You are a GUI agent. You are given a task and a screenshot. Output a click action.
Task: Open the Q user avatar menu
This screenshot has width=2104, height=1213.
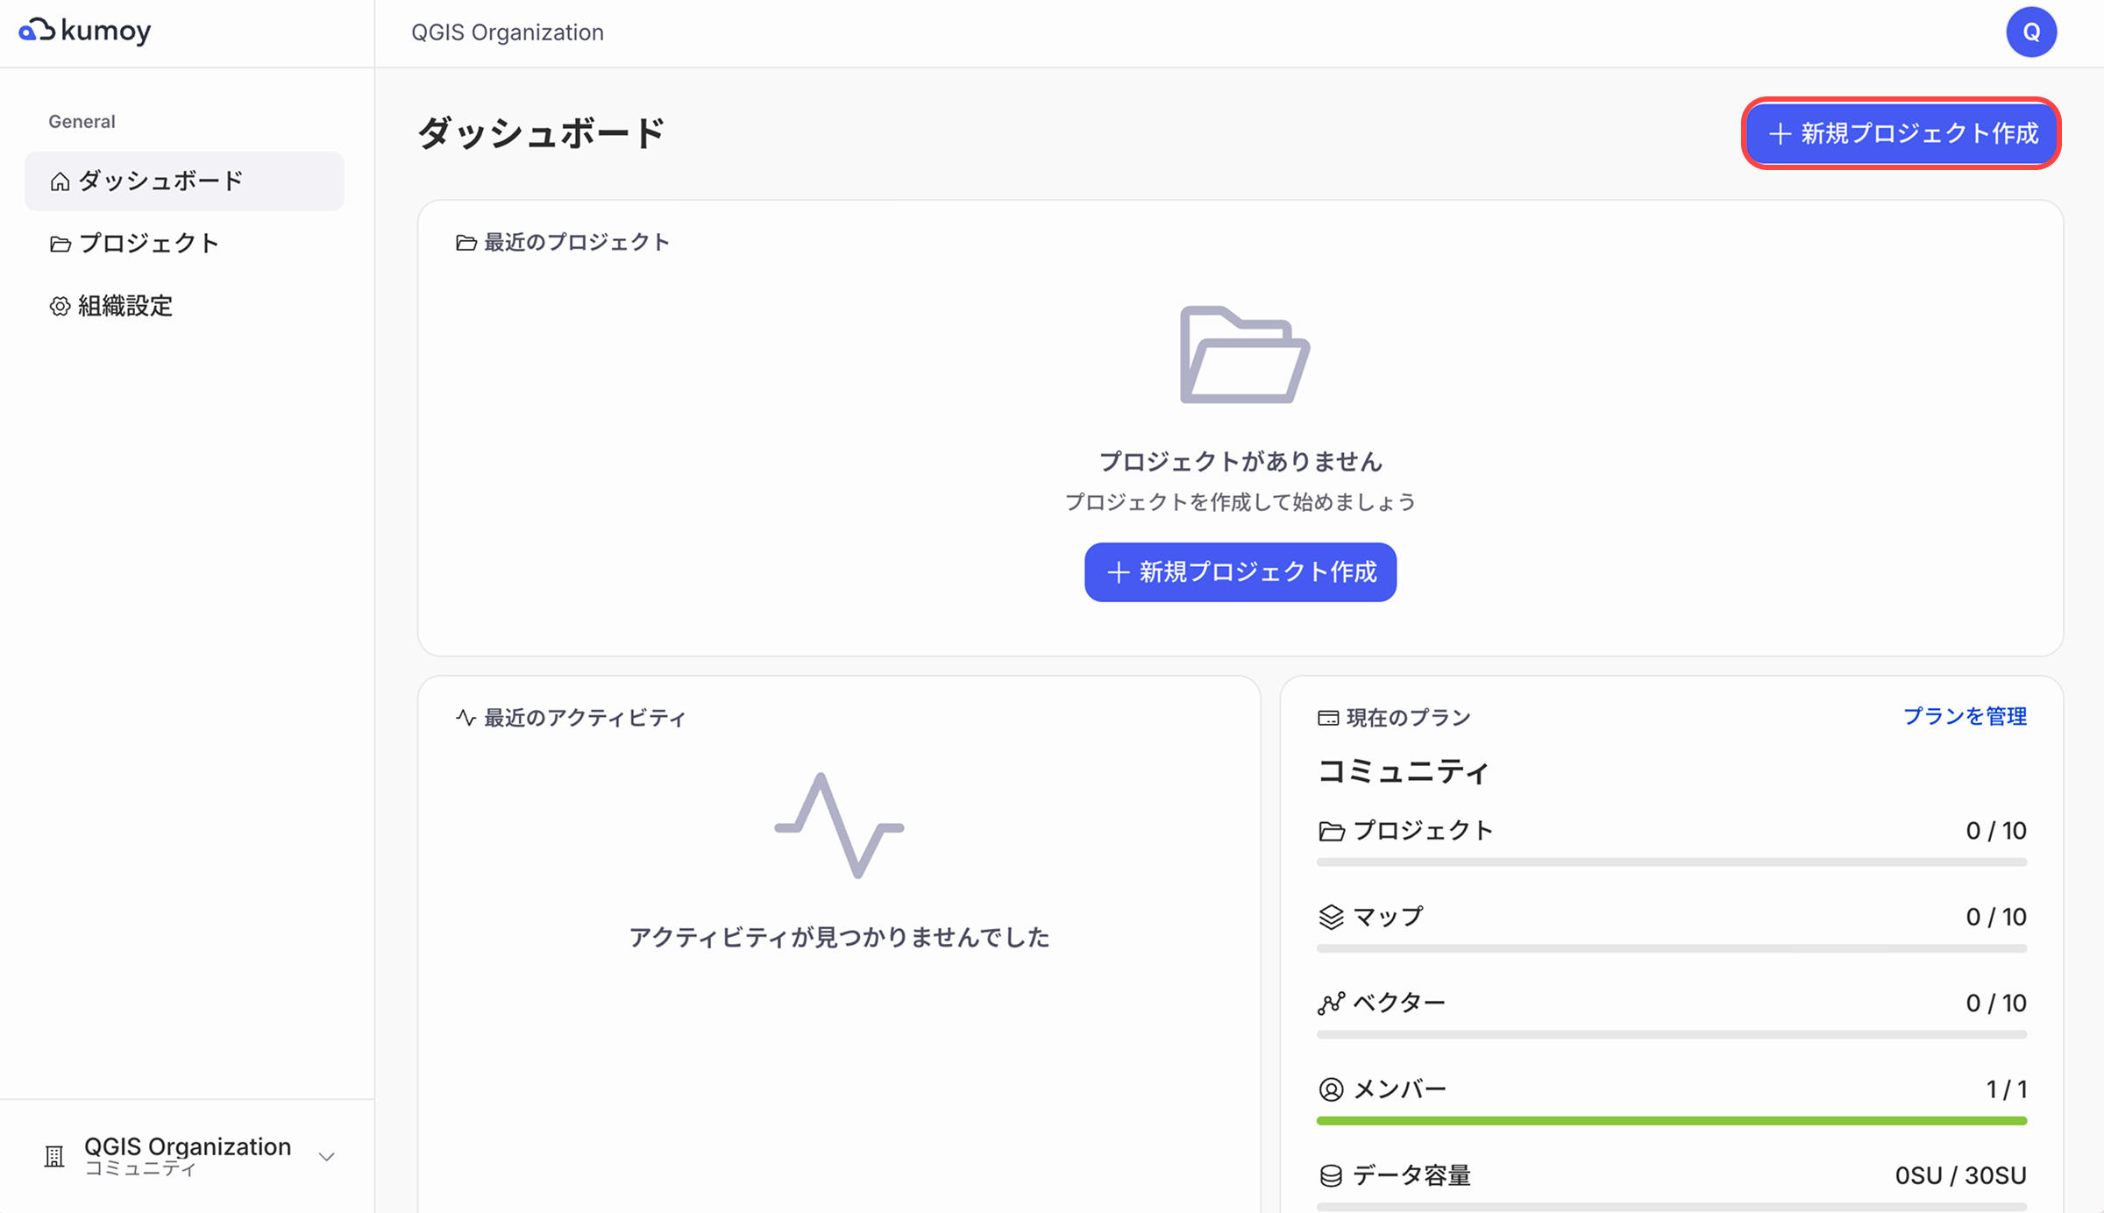[x=2032, y=32]
